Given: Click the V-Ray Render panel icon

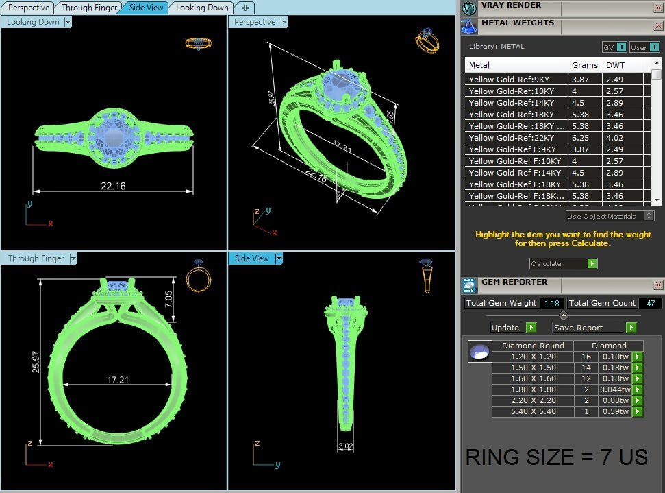Looking at the screenshot, I should tap(468, 8).
